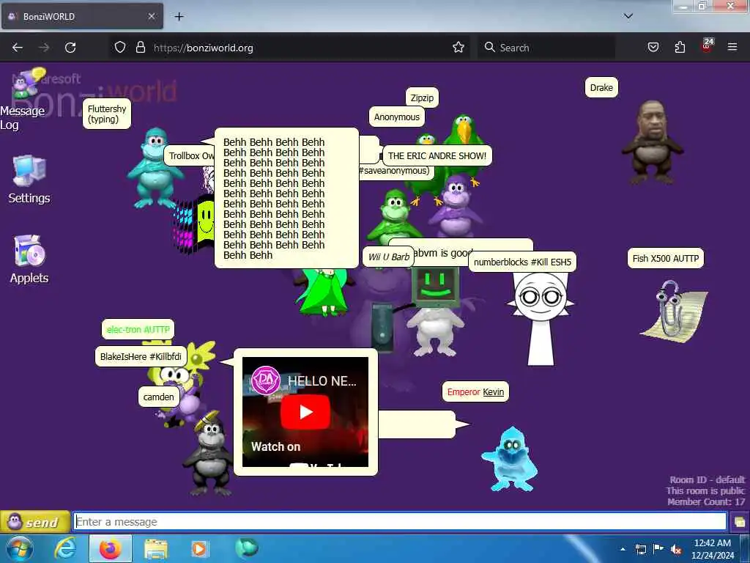Image resolution: width=750 pixels, height=563 pixels.
Task: Click the Anonymous name label
Action: (x=396, y=117)
